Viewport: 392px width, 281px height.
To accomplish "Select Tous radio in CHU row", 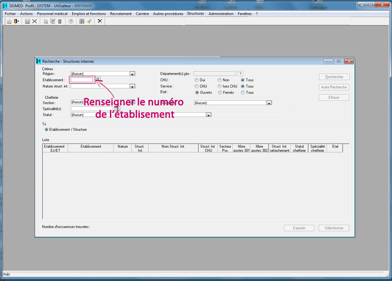I will pos(242,80).
